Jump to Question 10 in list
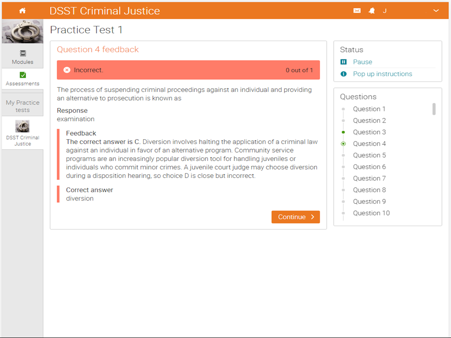This screenshot has height=338, width=451. pos(371,213)
